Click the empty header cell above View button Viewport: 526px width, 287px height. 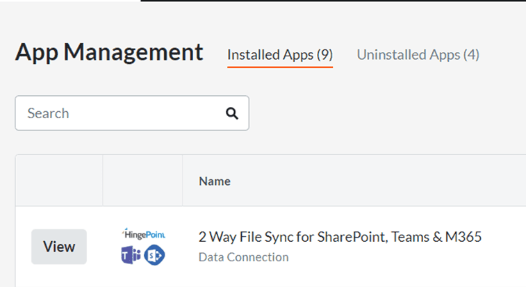click(x=59, y=181)
